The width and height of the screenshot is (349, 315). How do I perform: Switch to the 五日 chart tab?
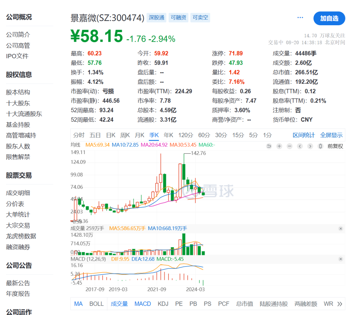pyautogui.click(x=95, y=135)
